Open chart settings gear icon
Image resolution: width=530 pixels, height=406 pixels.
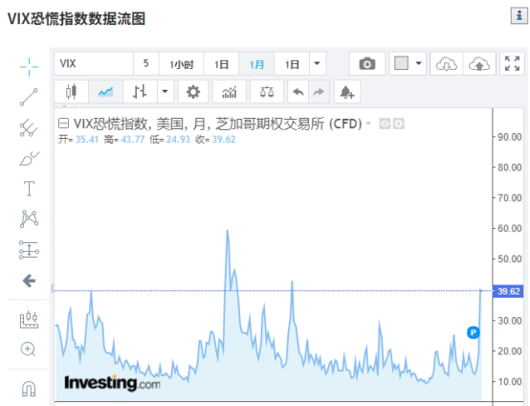click(193, 92)
